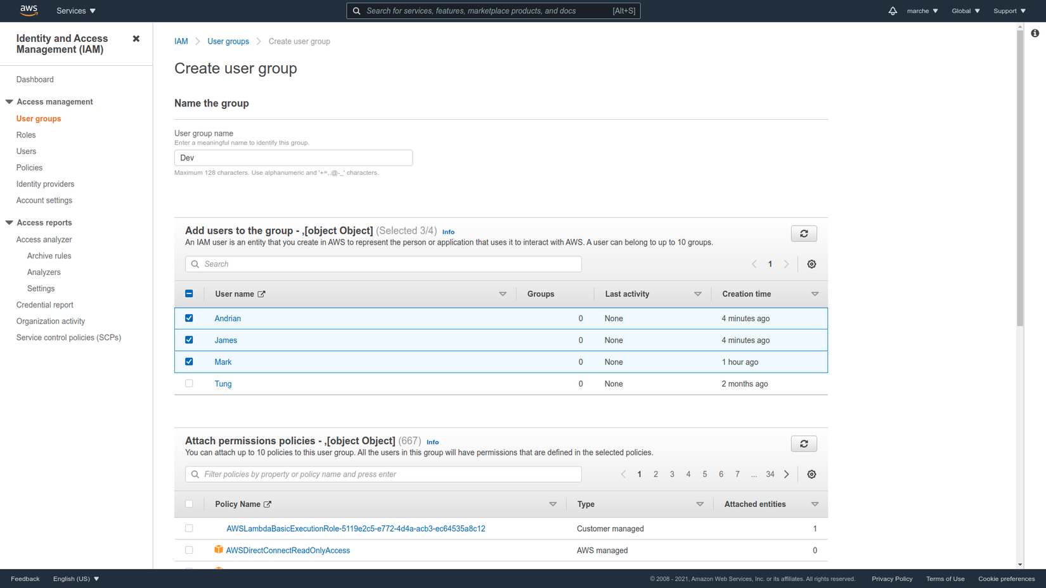This screenshot has height=588, width=1046.
Task: Open the marche account dropdown
Action: (922, 11)
